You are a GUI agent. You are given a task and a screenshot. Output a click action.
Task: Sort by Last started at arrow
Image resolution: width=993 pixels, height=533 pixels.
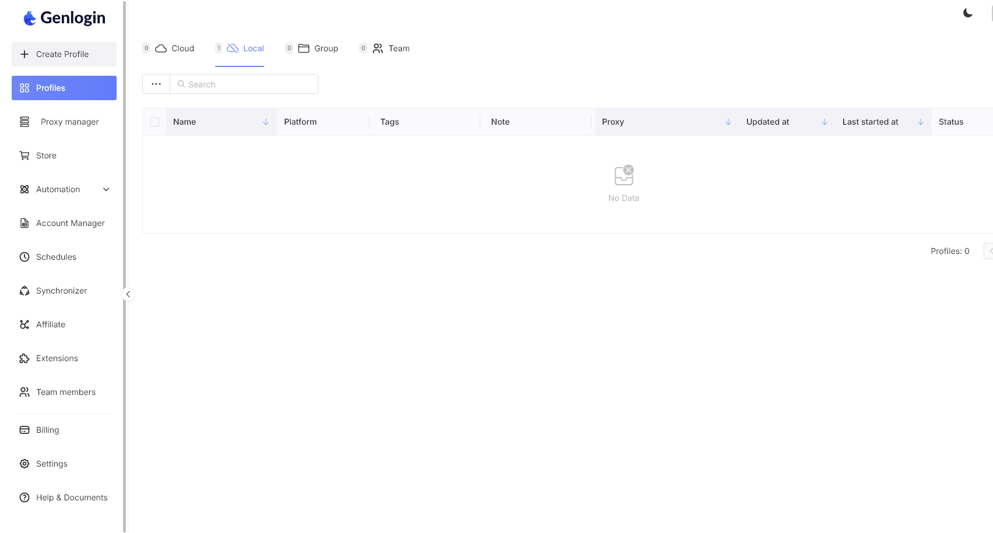(x=921, y=122)
